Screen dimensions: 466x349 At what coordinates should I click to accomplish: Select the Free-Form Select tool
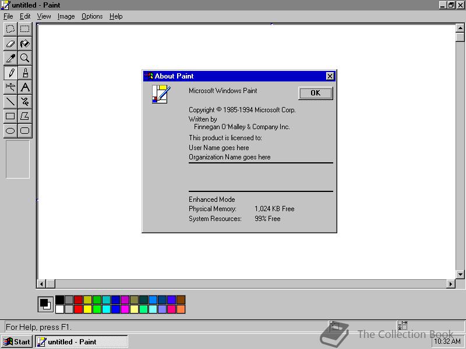click(x=10, y=29)
